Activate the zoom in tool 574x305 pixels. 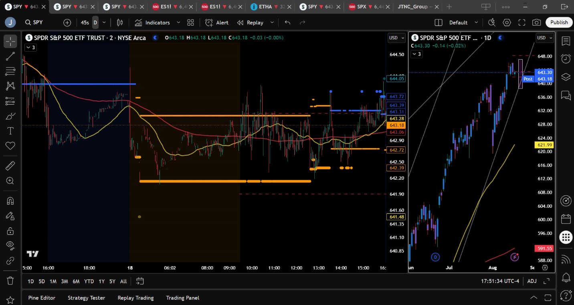click(10, 181)
